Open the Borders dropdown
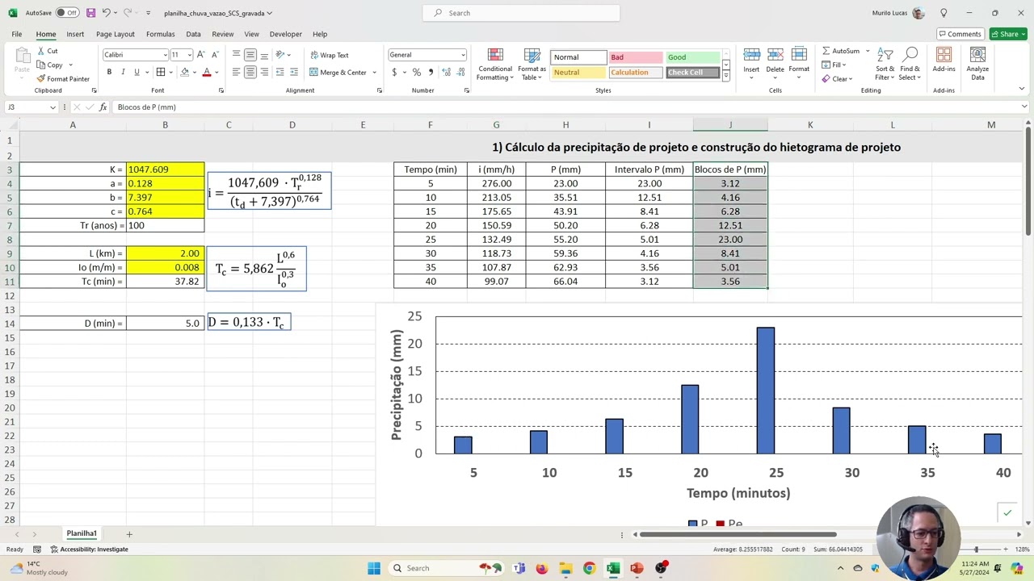This screenshot has height=581, width=1034. pyautogui.click(x=172, y=73)
